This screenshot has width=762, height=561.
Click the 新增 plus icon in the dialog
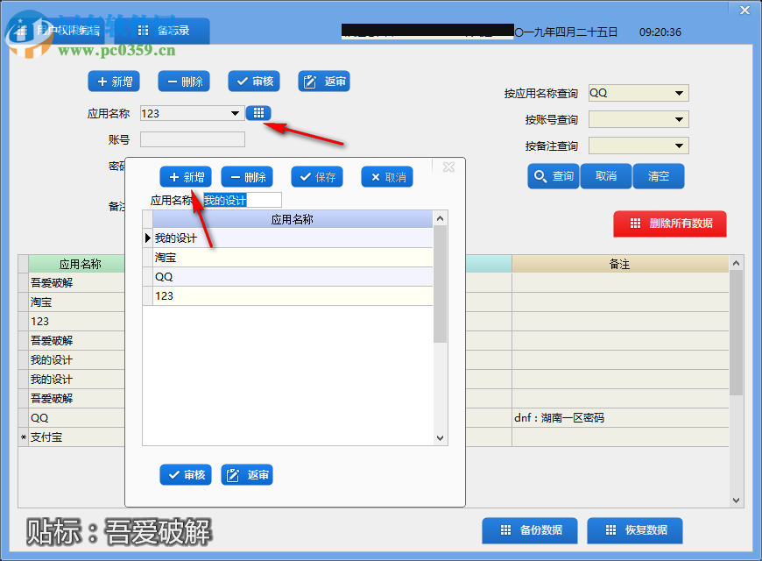pos(186,176)
